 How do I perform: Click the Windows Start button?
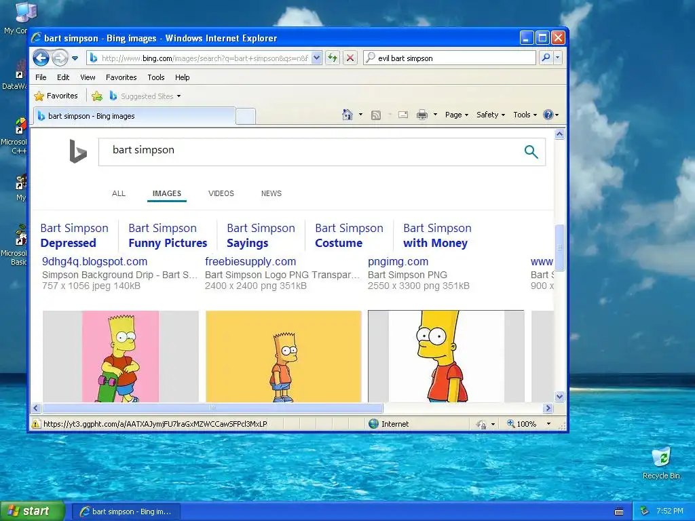point(31,512)
